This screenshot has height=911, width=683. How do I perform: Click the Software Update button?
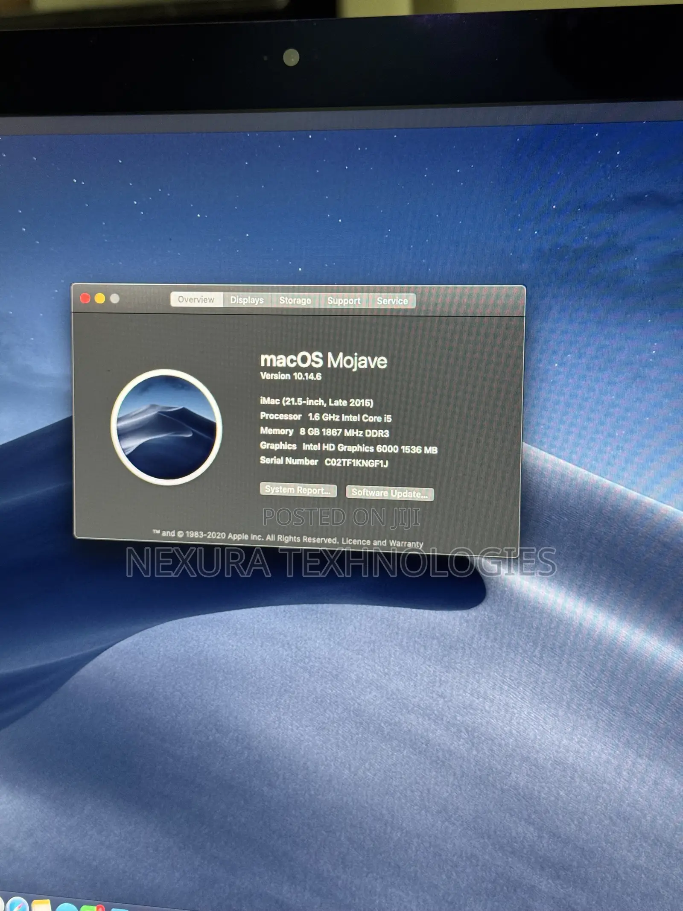coord(390,493)
